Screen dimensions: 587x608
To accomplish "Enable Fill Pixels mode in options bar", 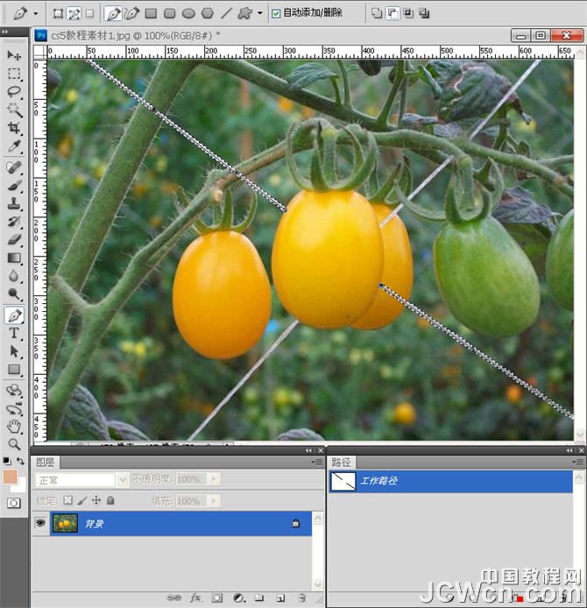I will click(89, 13).
